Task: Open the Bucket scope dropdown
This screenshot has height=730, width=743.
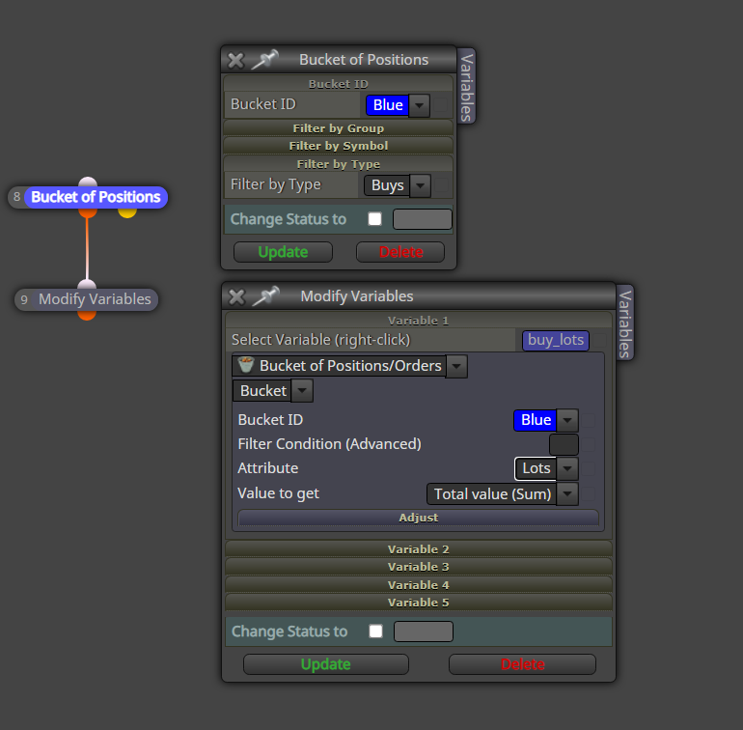Action: tap(302, 391)
